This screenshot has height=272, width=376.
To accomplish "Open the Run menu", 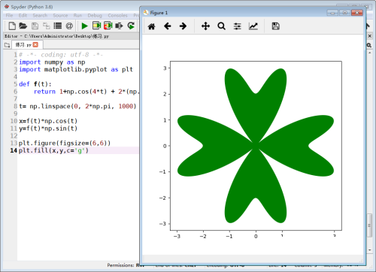I will [77, 16].
